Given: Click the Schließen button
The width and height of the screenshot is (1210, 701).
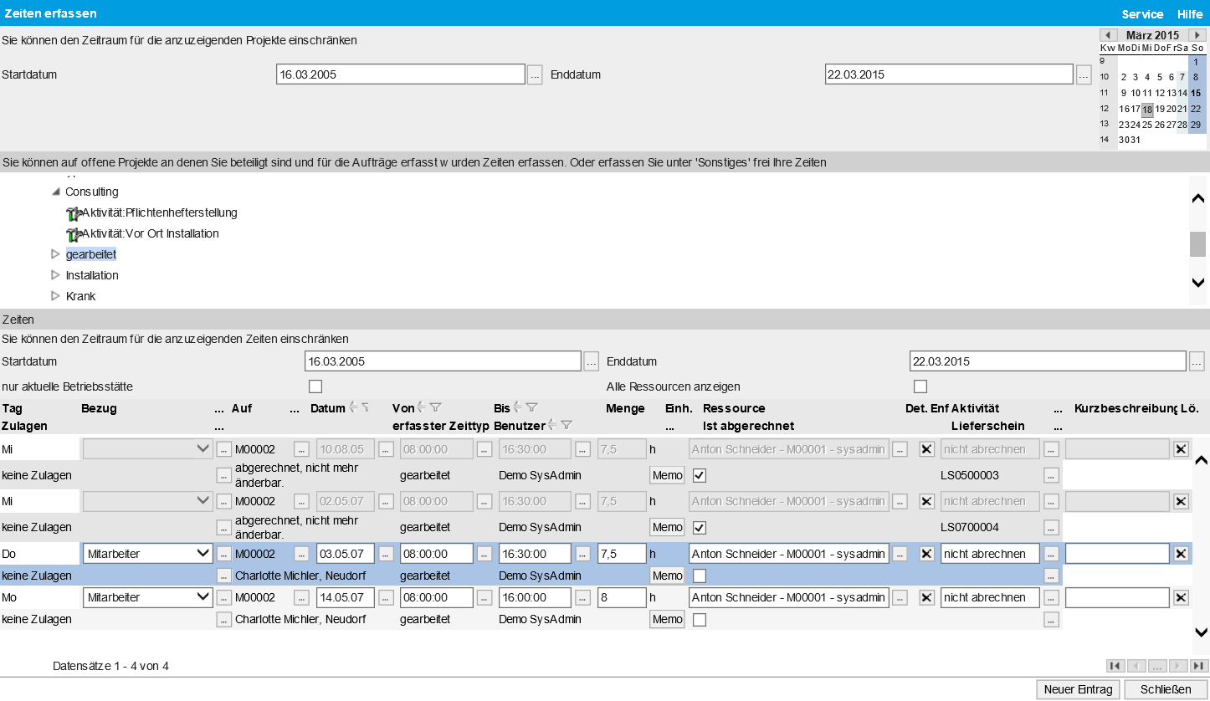Looking at the screenshot, I should point(1166,689).
